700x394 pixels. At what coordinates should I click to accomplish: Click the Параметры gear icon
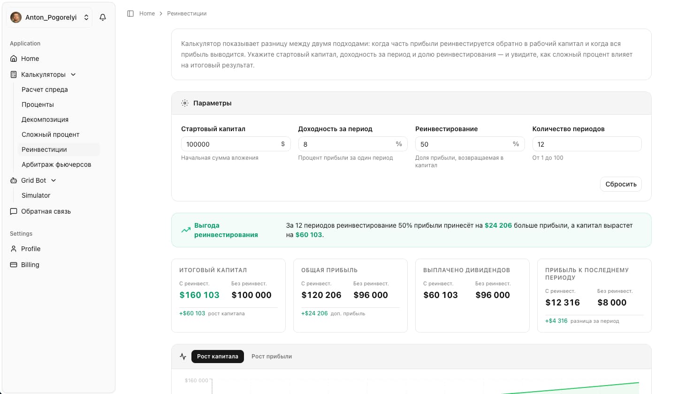(x=185, y=103)
